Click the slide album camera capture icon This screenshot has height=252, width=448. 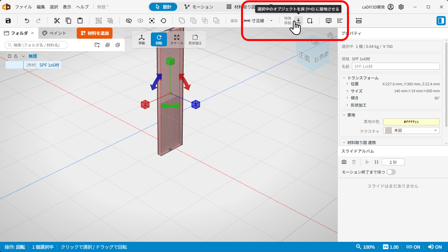pyautogui.click(x=344, y=162)
